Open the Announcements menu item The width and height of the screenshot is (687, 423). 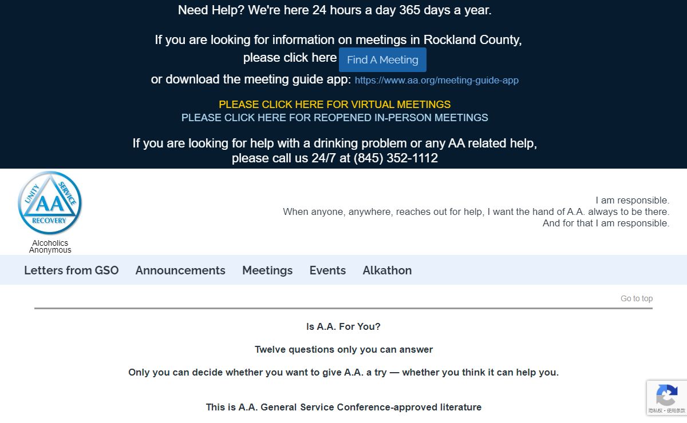click(180, 270)
